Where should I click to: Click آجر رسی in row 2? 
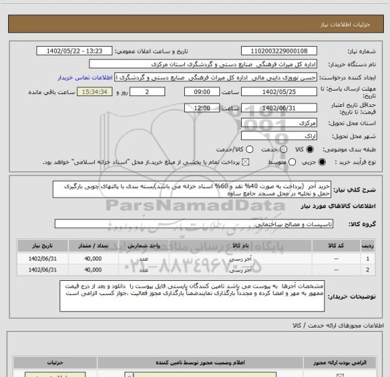240,270
